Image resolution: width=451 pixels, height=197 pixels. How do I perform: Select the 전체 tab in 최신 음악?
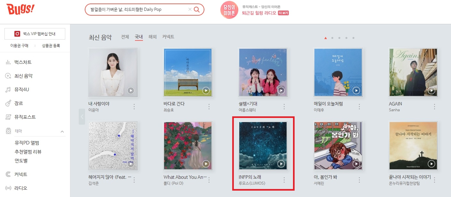(125, 37)
